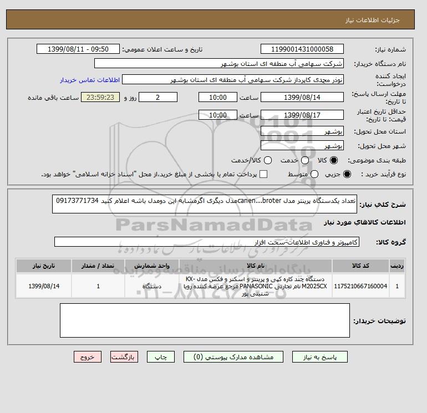The image size is (427, 413).
Task: Click the تاریخ نیاز column header
Action: point(44,266)
